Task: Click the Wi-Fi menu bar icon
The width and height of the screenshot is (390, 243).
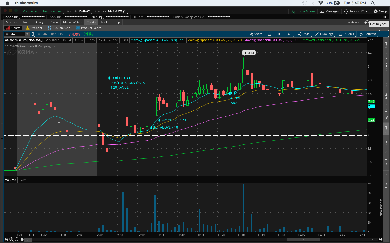Action: [x=321, y=3]
